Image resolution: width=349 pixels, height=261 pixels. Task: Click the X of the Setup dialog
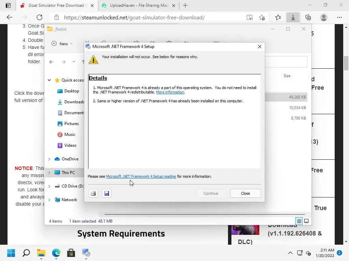click(259, 47)
